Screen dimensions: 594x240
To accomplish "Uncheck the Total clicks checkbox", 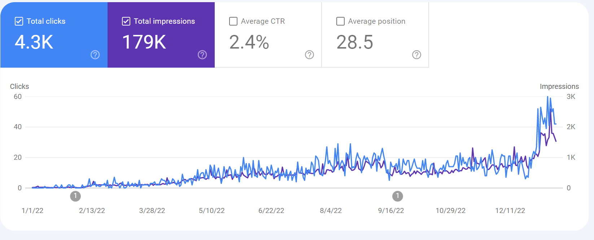I will click(19, 21).
